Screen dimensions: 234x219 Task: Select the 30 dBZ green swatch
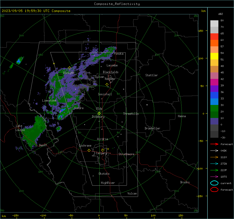click(x=214, y=108)
